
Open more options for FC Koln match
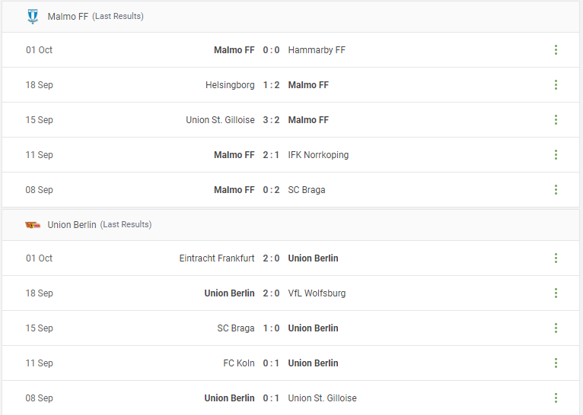click(556, 363)
